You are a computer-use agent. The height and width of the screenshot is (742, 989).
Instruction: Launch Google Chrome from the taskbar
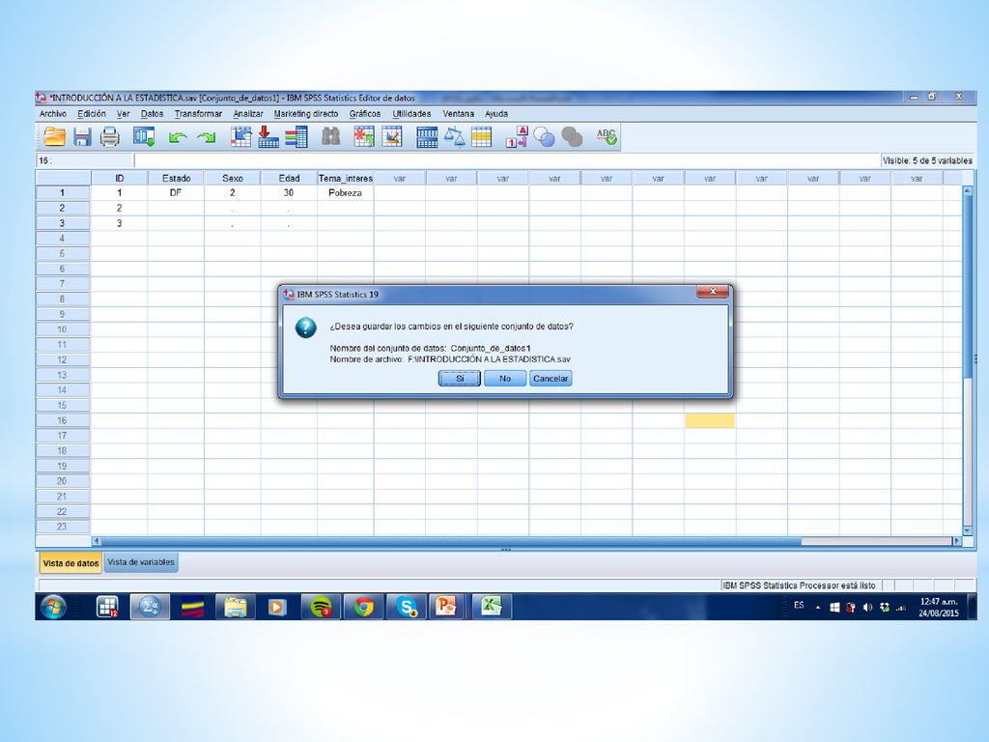click(x=364, y=607)
